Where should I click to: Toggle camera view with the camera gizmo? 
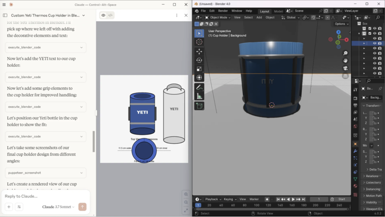point(345,68)
